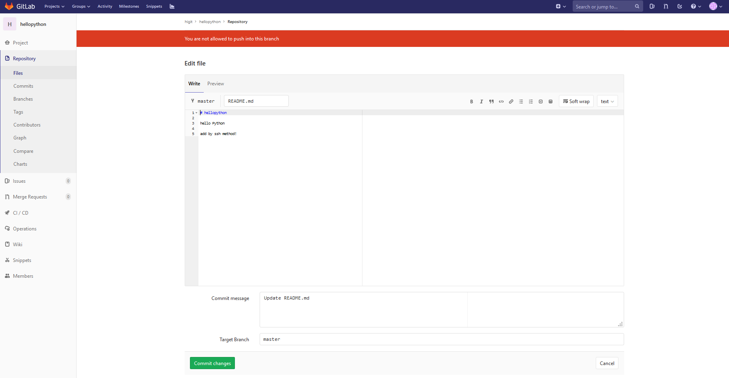Open the header Issues icon
Viewport: 729px width, 378px height.
click(652, 6)
